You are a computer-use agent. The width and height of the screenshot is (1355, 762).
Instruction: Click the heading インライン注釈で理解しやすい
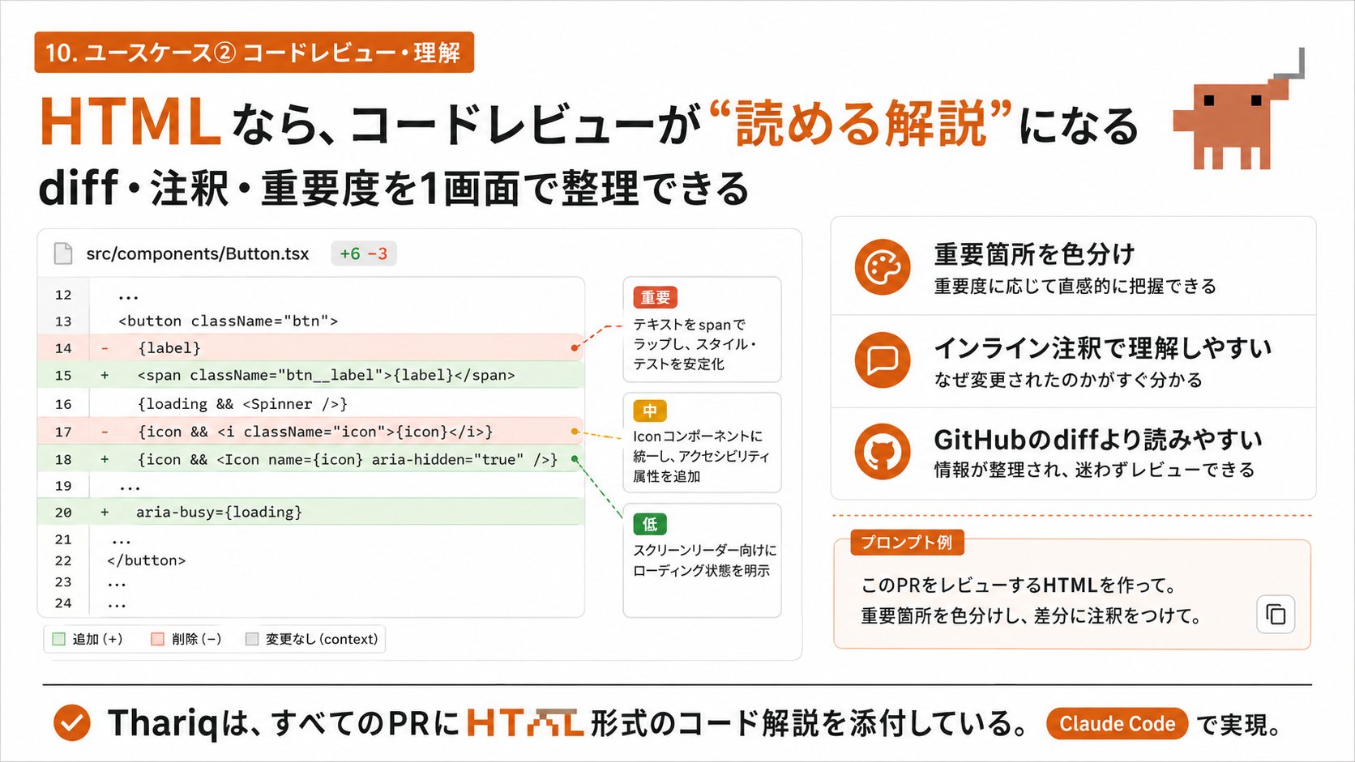coord(1103,348)
